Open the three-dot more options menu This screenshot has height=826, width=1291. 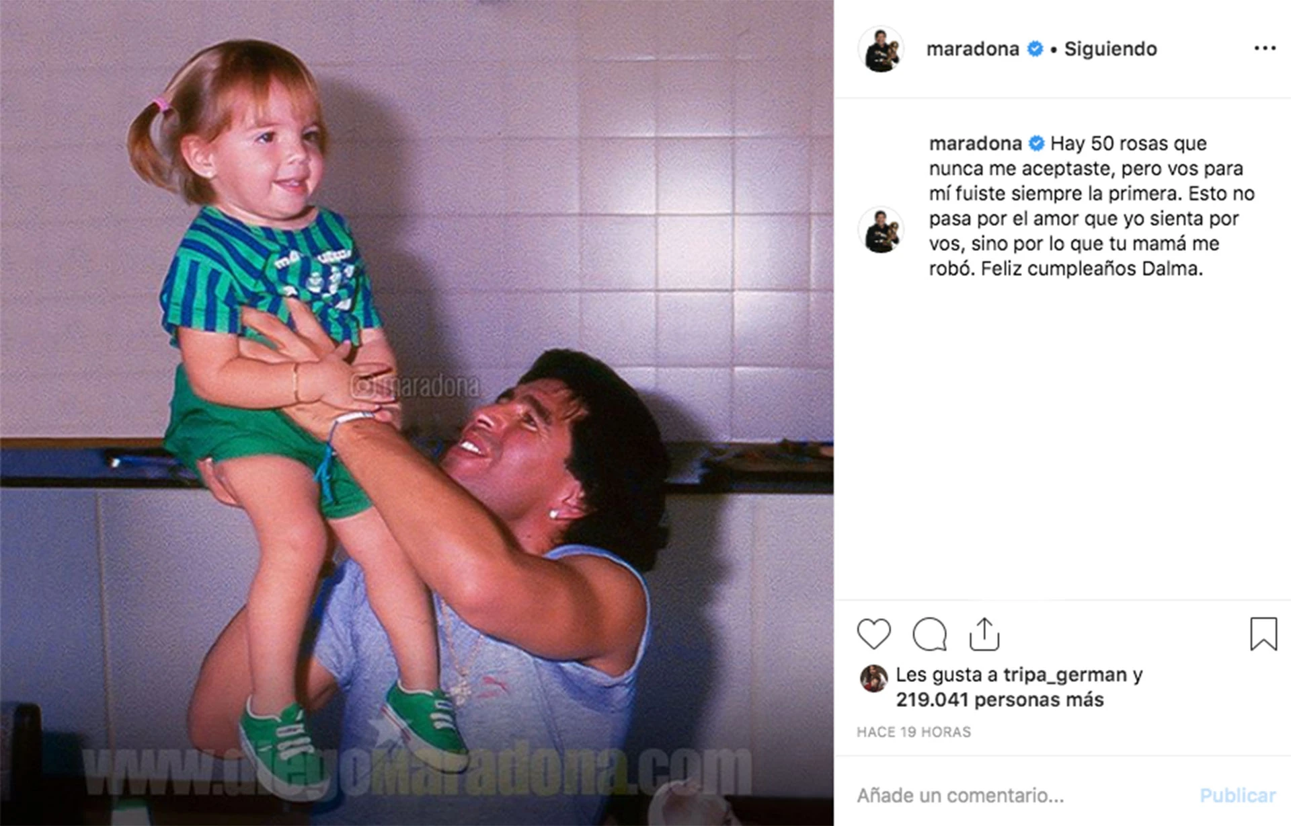pos(1265,48)
